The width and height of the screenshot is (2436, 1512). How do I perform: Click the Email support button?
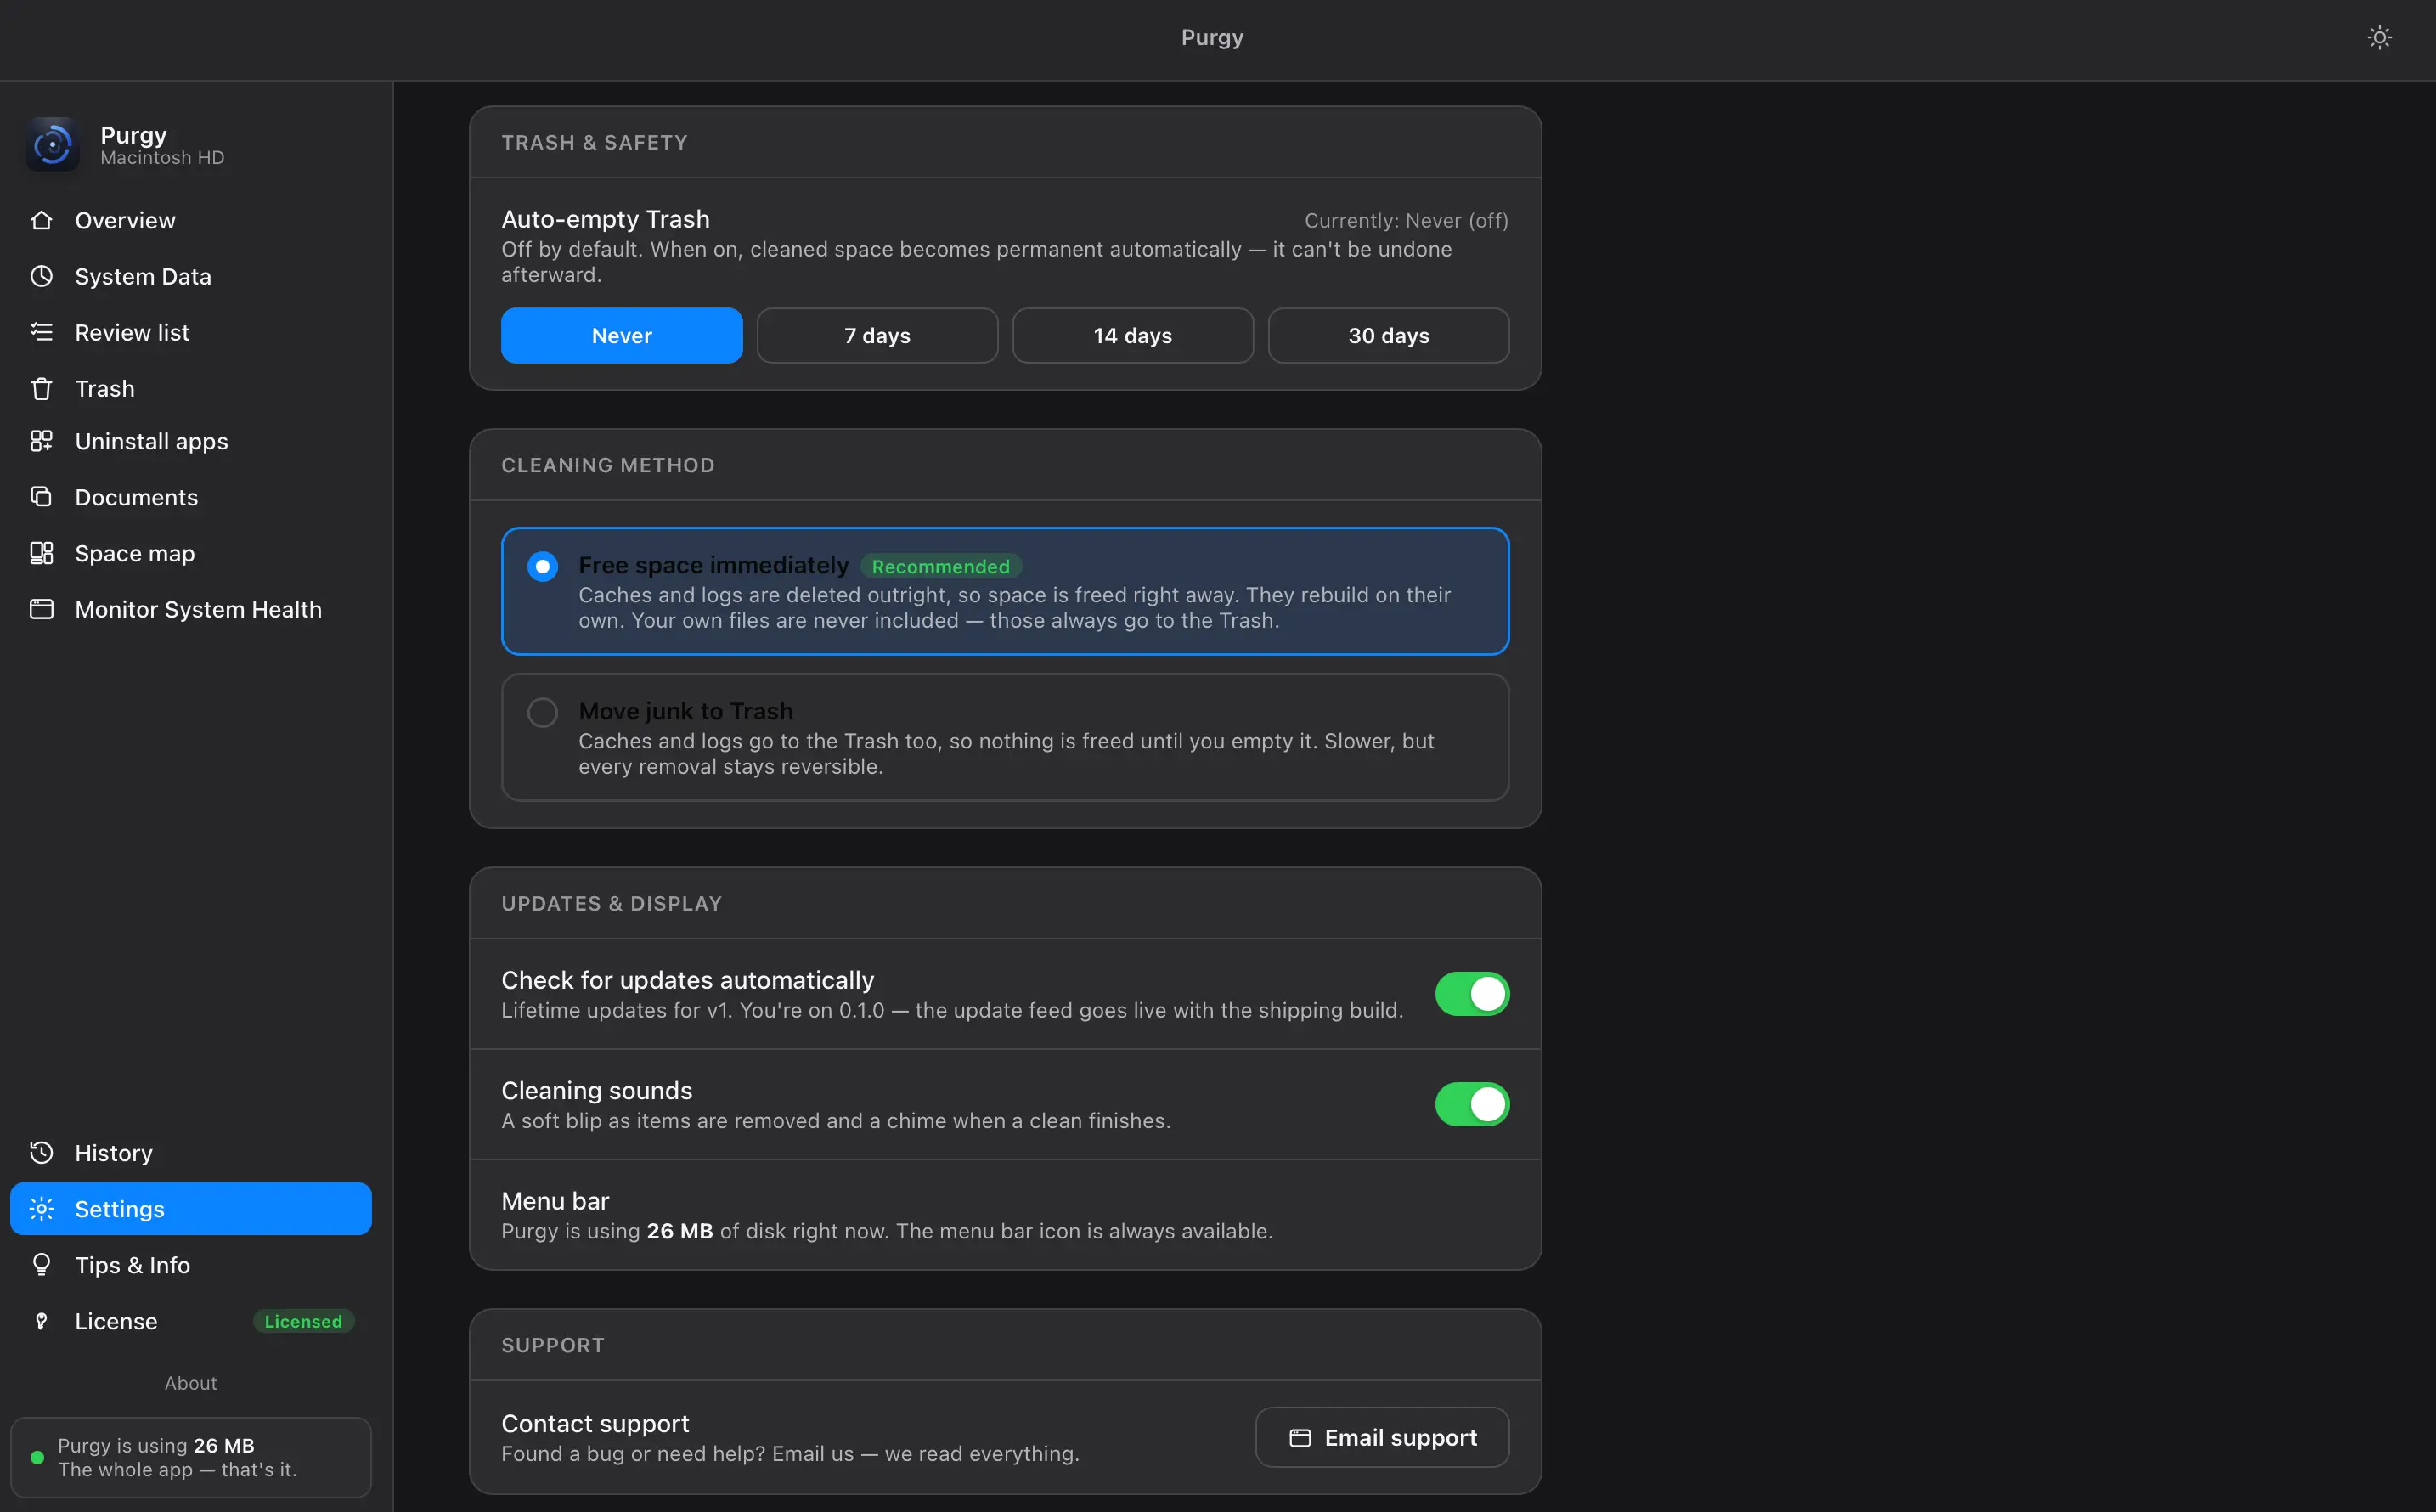(1382, 1438)
